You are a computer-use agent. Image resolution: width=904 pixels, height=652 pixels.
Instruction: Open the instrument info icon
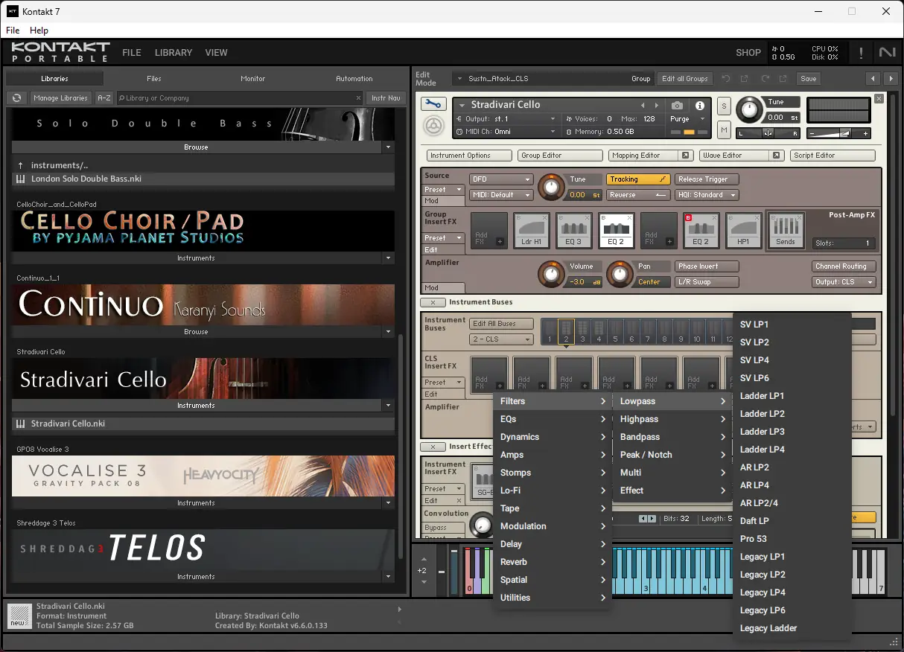(x=699, y=106)
